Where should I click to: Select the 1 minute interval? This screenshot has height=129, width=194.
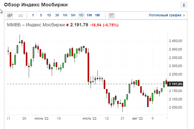pos(33,15)
